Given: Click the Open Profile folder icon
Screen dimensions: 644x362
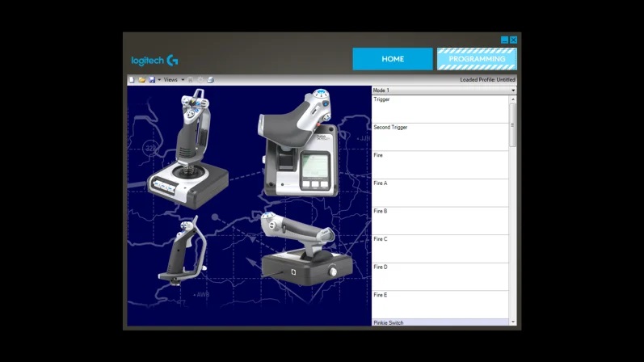Looking at the screenshot, I should click(141, 80).
